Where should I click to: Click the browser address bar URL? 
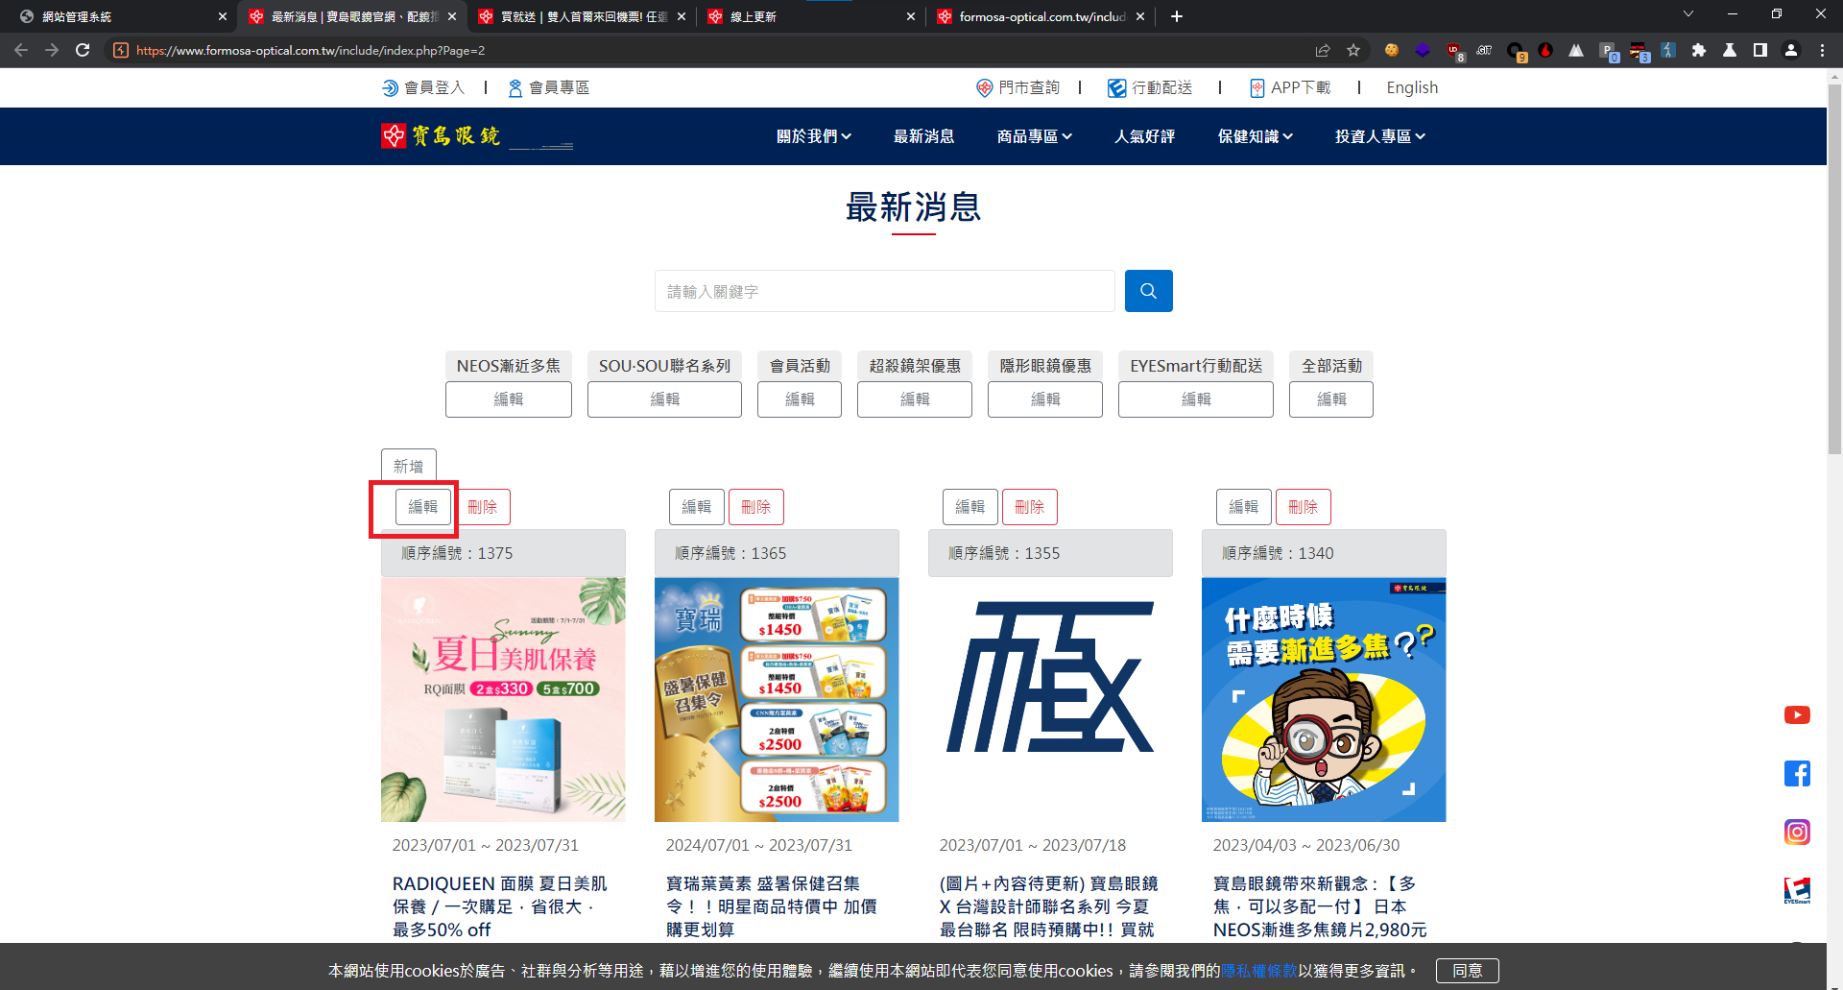(311, 50)
